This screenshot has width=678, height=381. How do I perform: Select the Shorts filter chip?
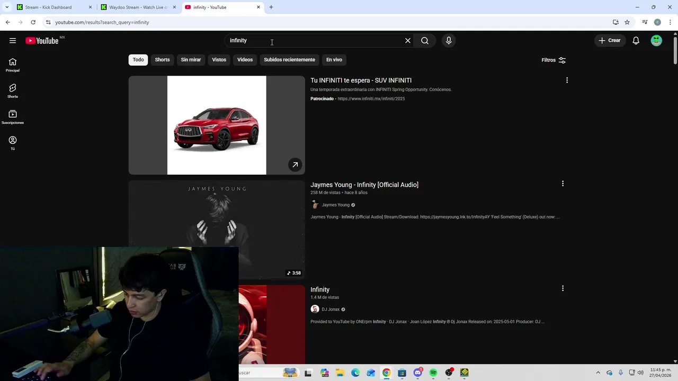click(162, 60)
